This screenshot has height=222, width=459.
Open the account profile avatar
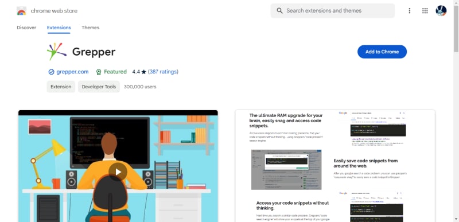pos(441,11)
